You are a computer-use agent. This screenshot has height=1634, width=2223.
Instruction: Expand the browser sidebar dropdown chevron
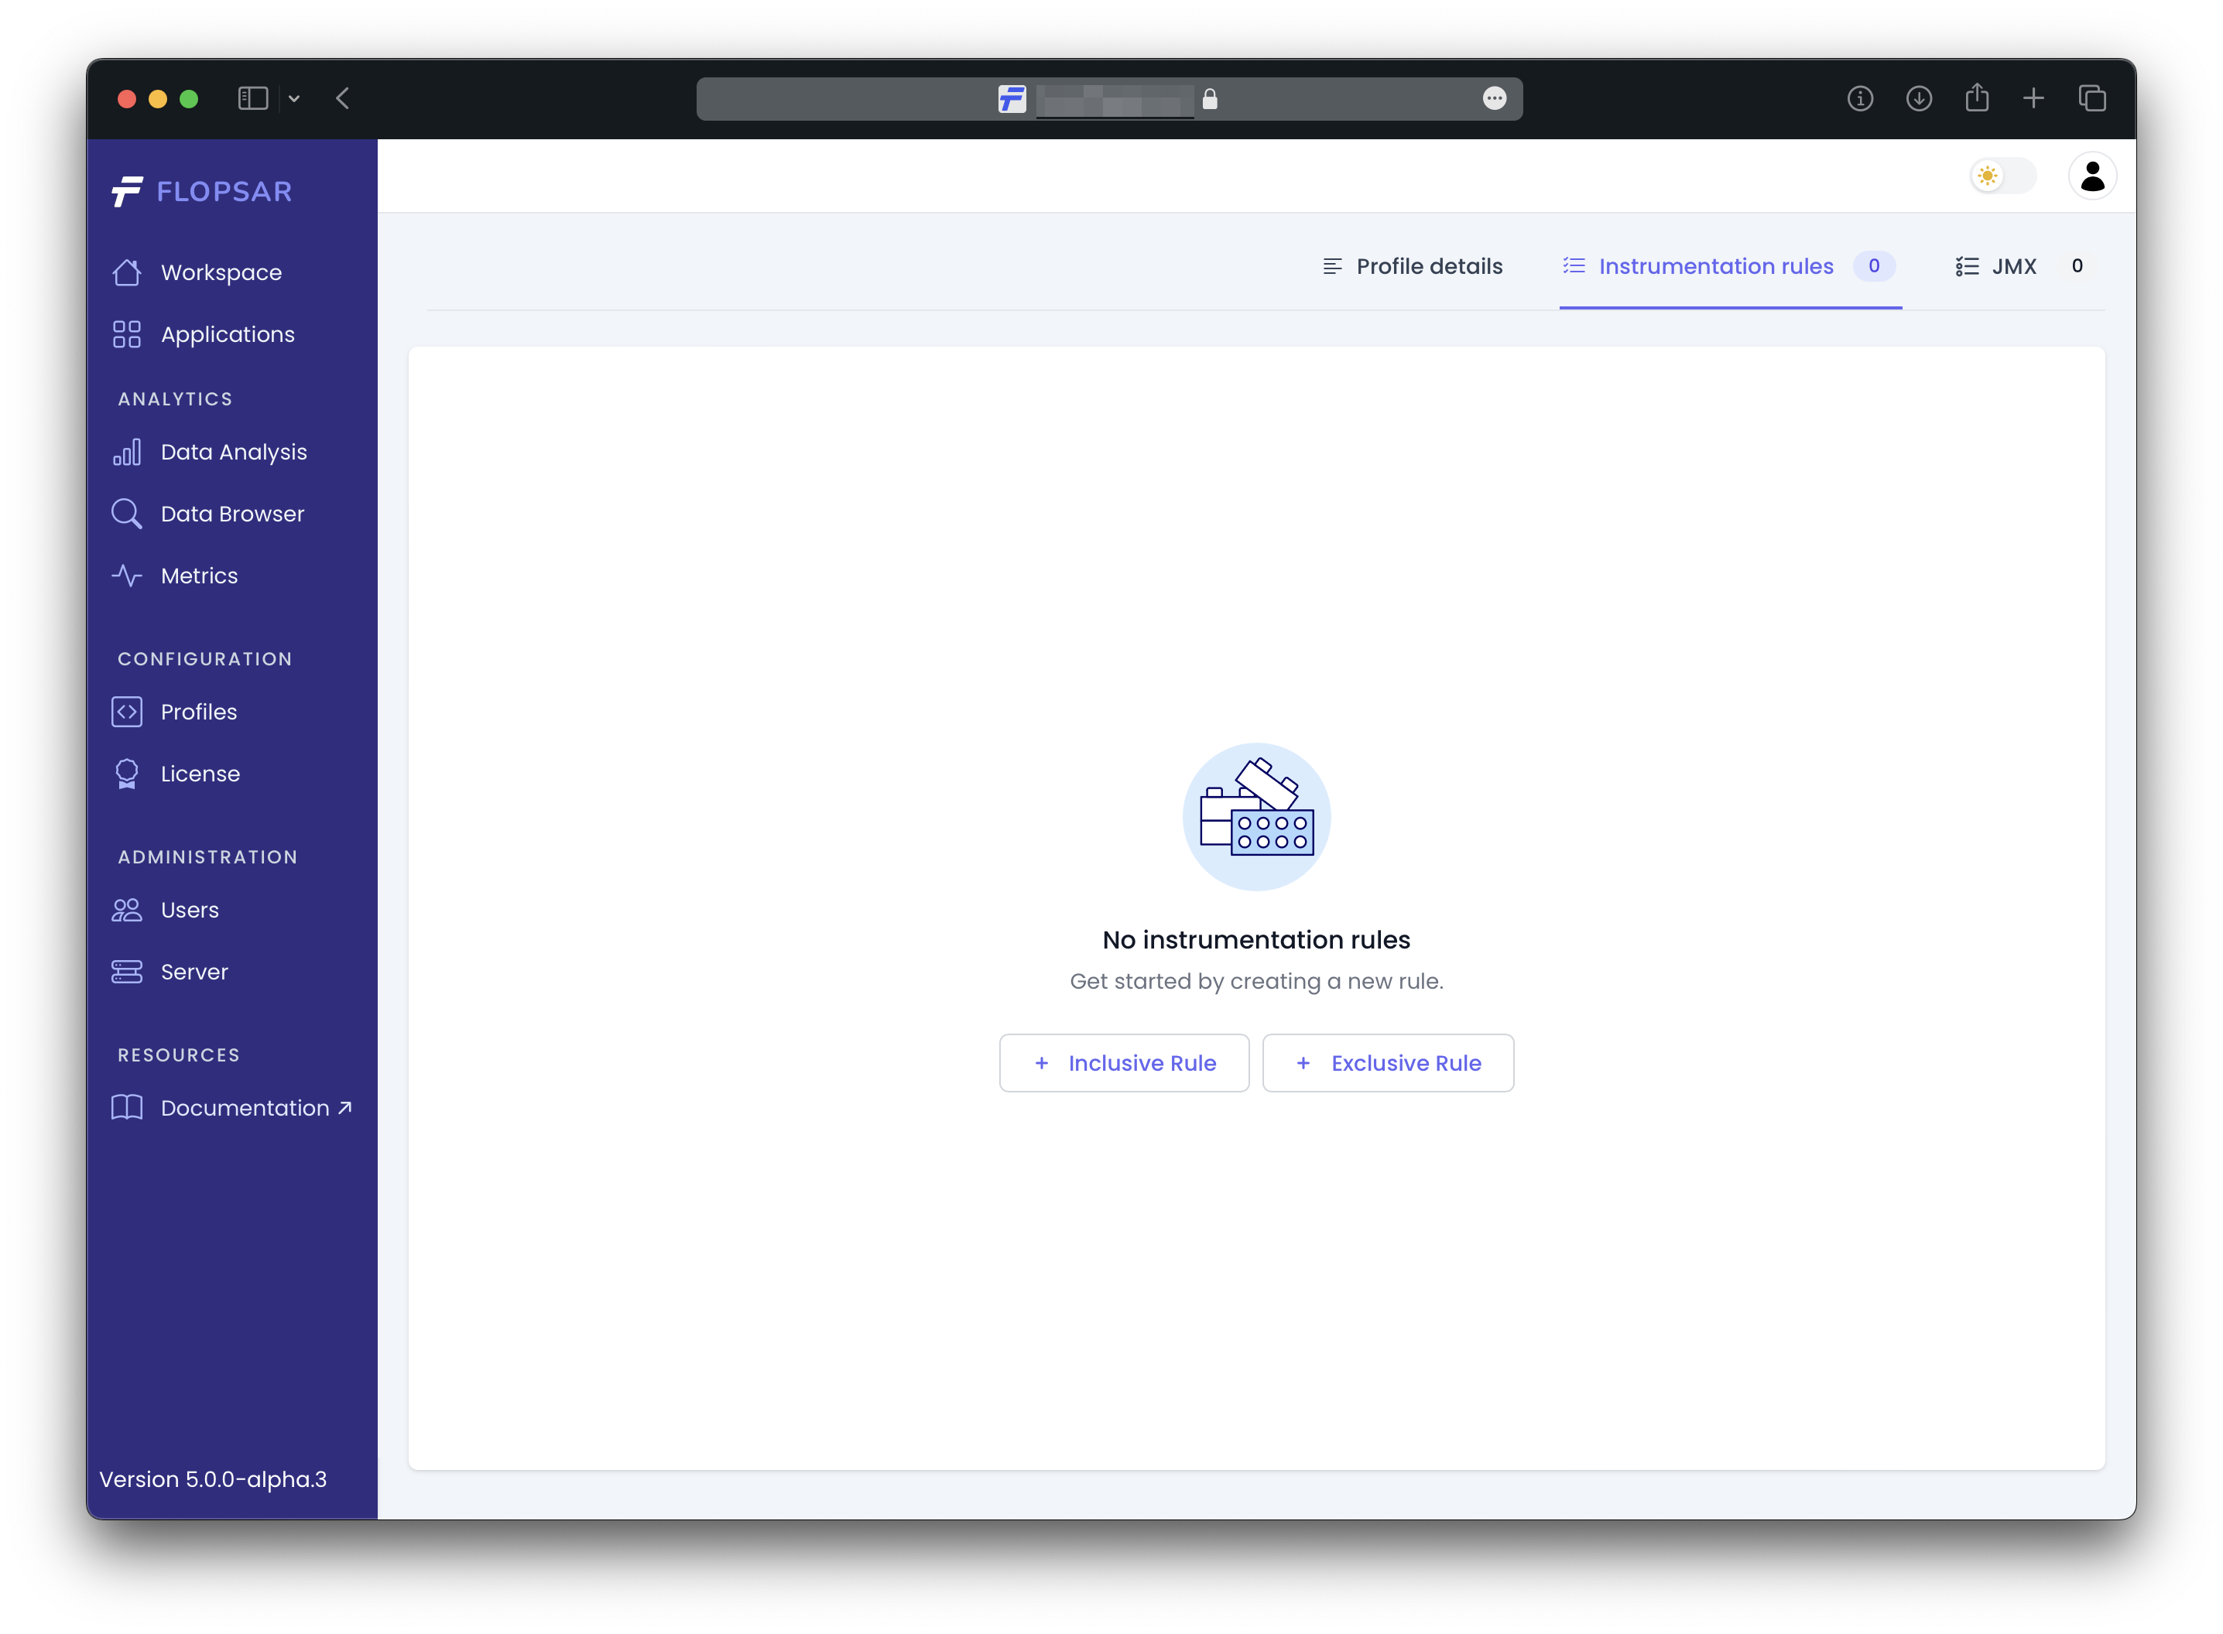click(294, 99)
